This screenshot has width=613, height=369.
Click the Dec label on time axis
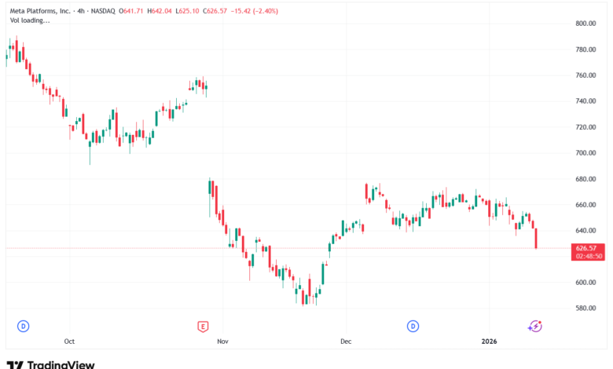[345, 342]
